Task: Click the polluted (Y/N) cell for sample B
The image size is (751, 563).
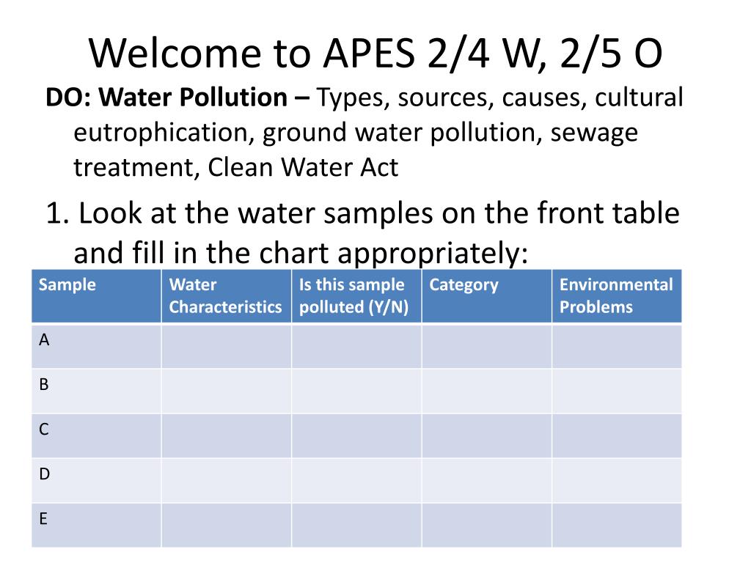Action: point(357,391)
